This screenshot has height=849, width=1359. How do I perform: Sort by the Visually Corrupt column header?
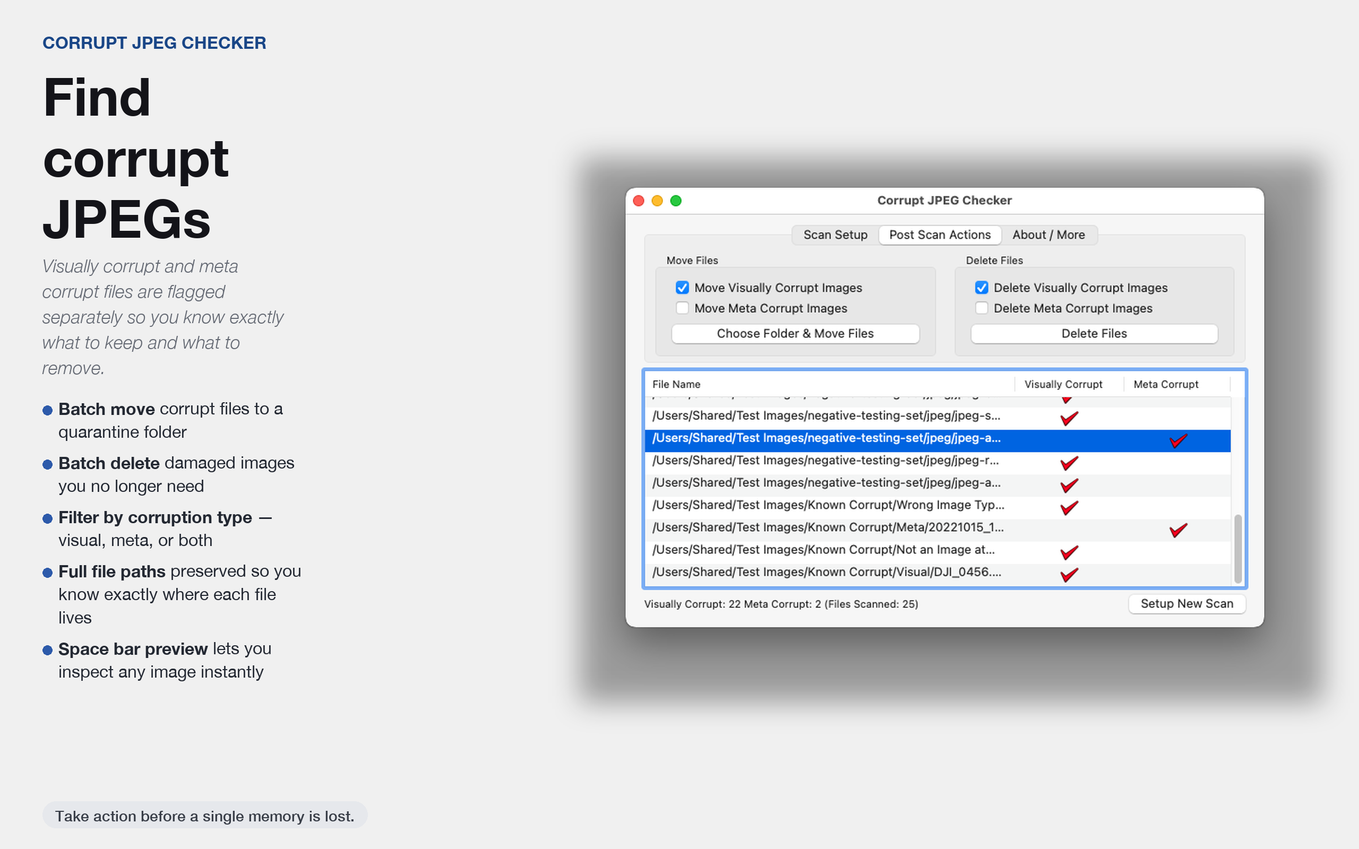(1062, 384)
